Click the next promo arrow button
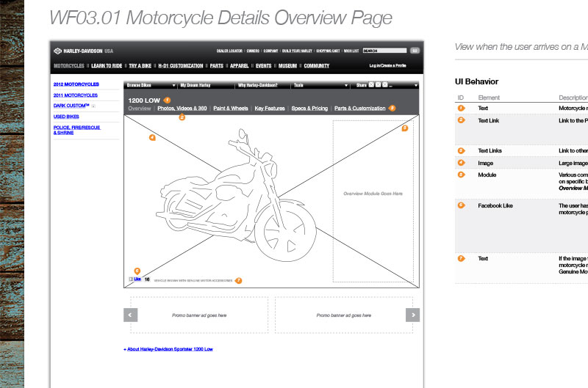The width and height of the screenshot is (588, 388). 413,315
